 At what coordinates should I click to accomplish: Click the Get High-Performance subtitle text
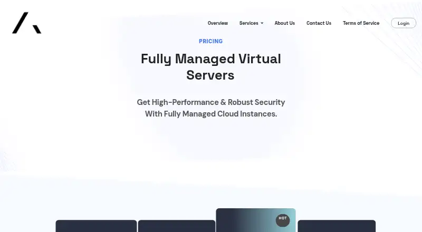pos(210,108)
